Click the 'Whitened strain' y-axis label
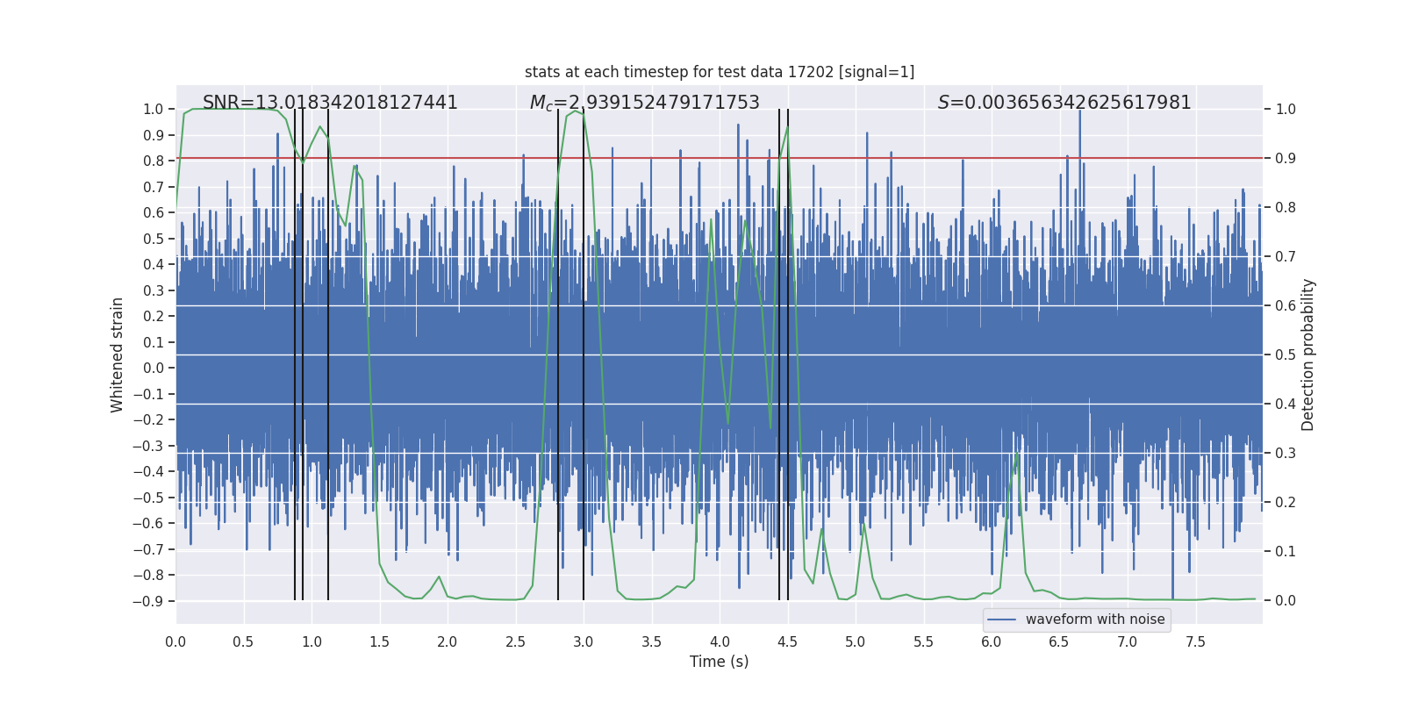 (117, 355)
